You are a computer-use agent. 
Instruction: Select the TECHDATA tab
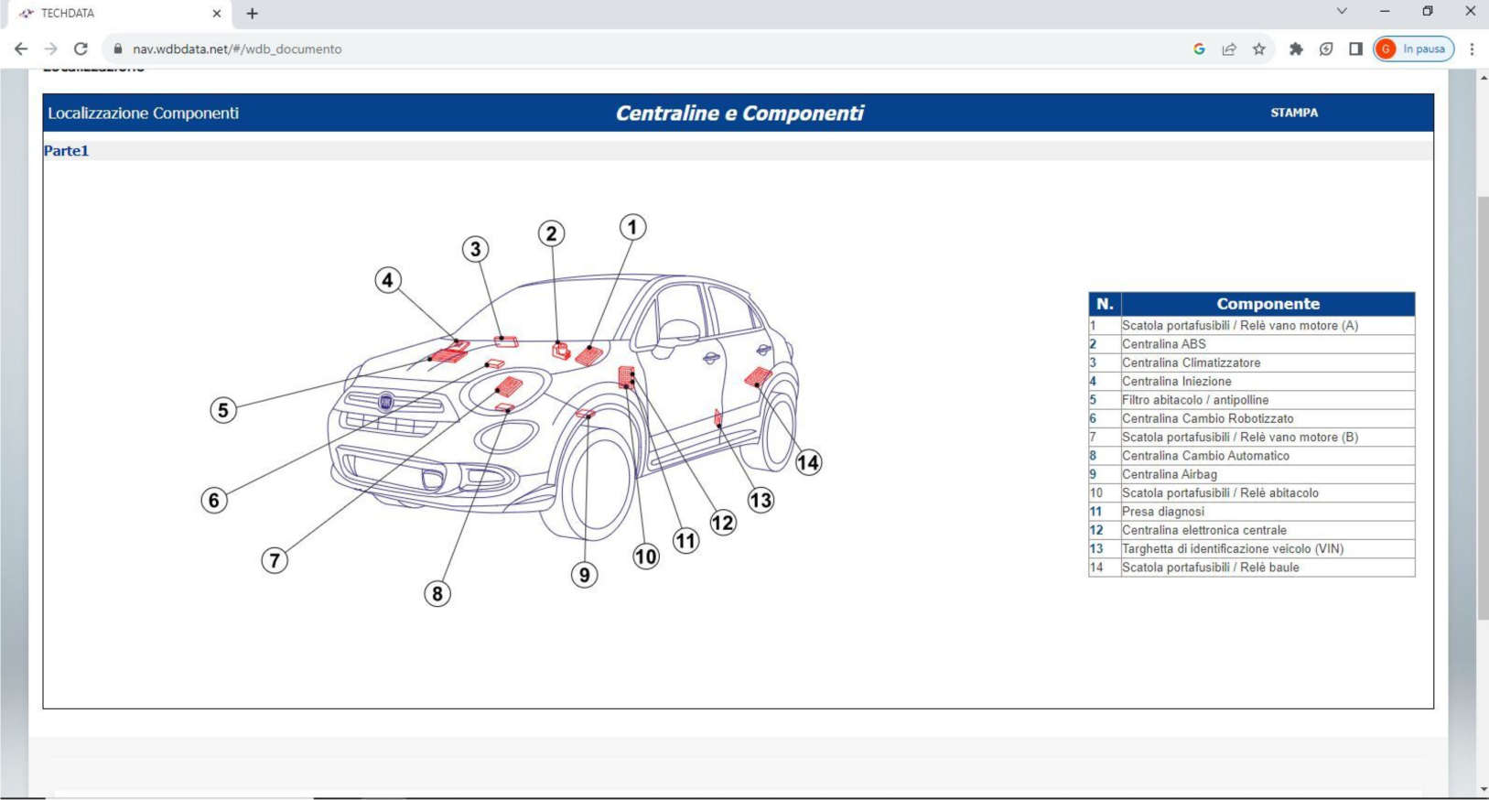pyautogui.click(x=119, y=14)
